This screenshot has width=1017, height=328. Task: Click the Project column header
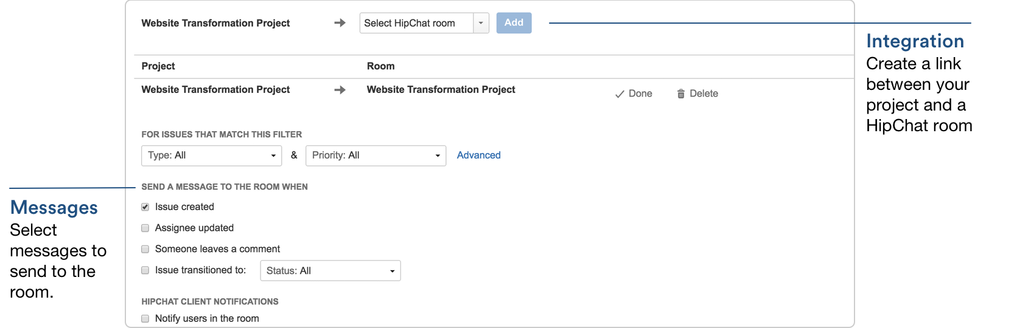(x=158, y=66)
